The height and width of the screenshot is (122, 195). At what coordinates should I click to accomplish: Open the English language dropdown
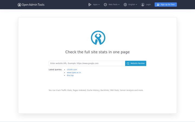pos(132,5)
